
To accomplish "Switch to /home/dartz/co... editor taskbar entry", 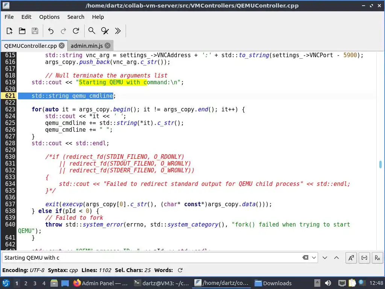I will tap(222, 283).
